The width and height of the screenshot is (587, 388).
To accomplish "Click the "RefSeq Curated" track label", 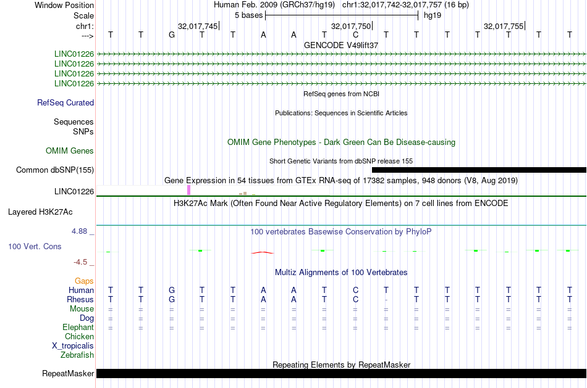I will tap(65, 103).
